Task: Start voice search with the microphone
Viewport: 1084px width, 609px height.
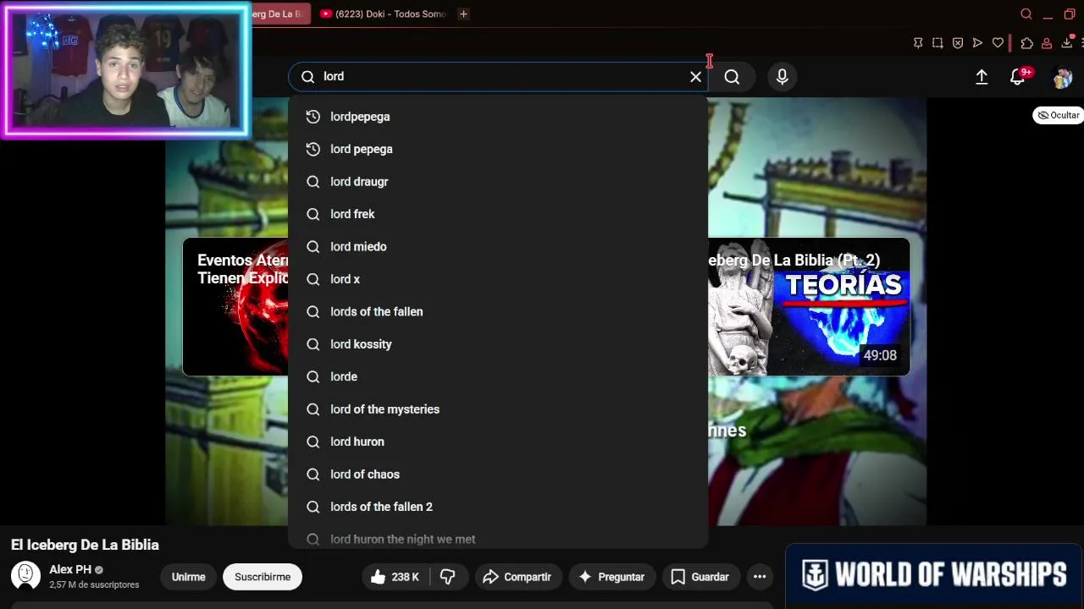Action: (782, 77)
